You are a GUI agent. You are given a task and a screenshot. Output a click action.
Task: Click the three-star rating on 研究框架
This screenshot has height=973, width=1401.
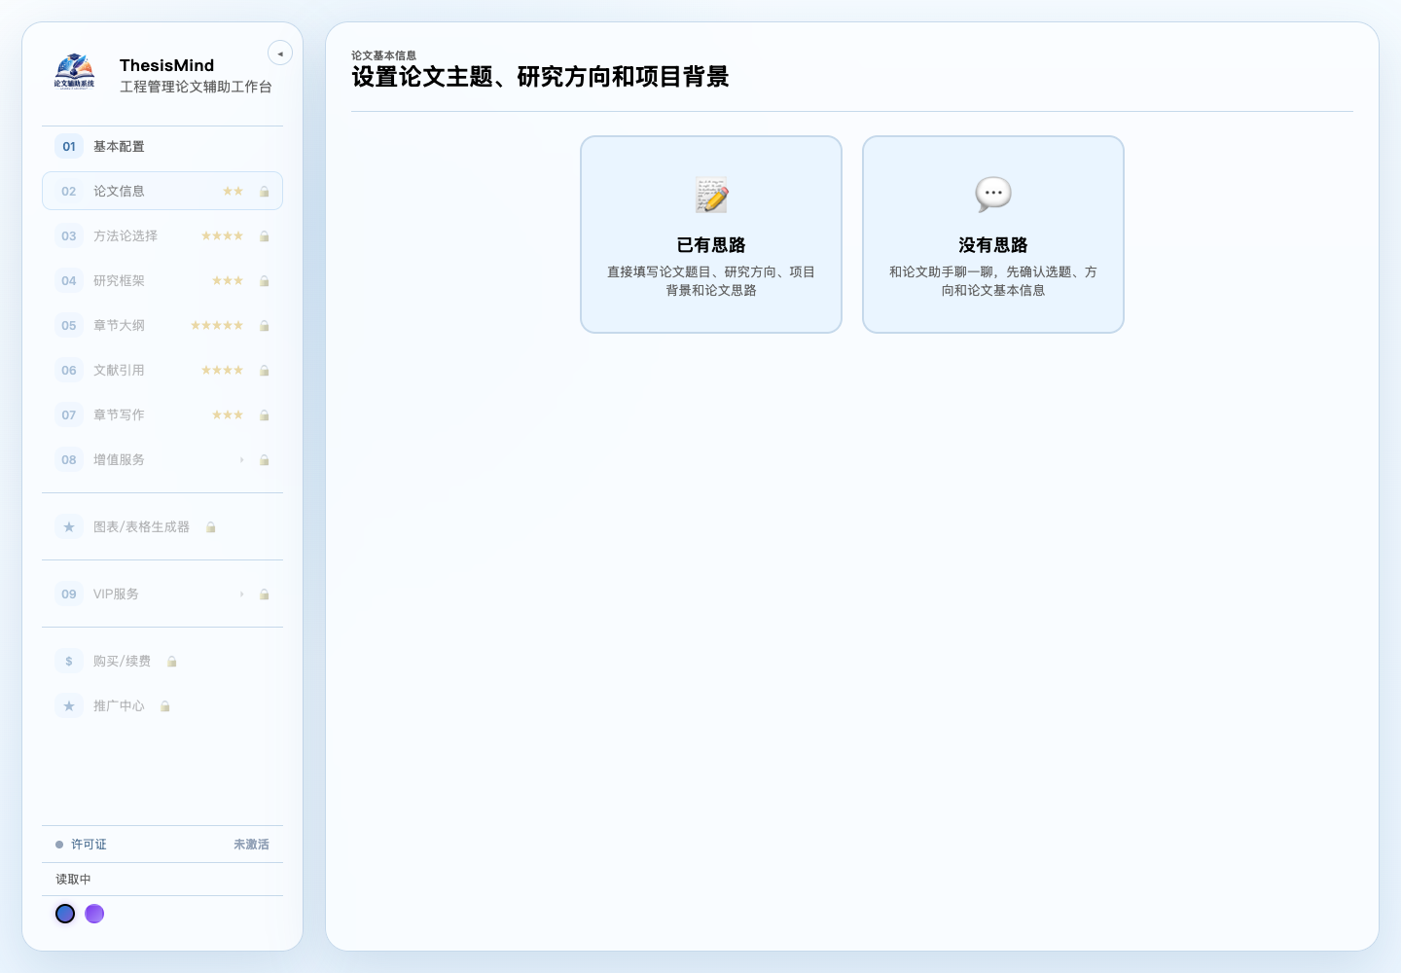pos(228,280)
